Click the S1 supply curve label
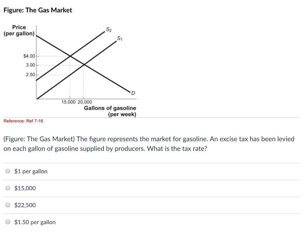Screen dimensions: 306x237 pyautogui.click(x=119, y=38)
